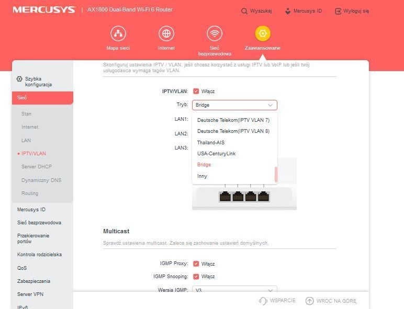Click the Wersja IGMP chevron arrow
This screenshot has height=309, width=404.
pos(270,290)
